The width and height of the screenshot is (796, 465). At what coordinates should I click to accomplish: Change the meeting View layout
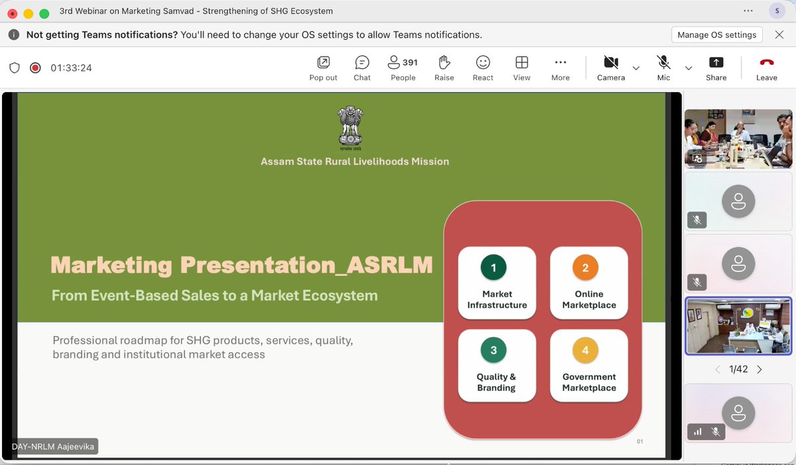pyautogui.click(x=522, y=68)
